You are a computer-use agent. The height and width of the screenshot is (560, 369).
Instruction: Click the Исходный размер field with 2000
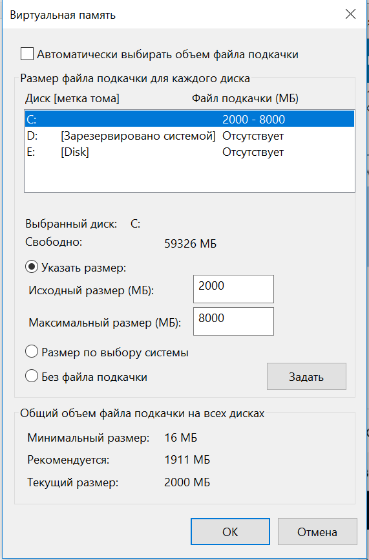(233, 289)
